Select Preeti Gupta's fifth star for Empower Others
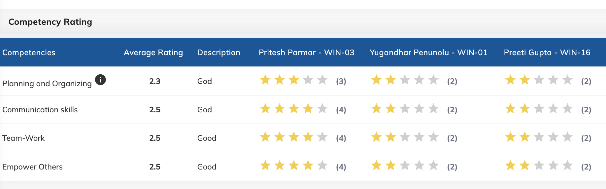The height and width of the screenshot is (189, 606). (567, 165)
